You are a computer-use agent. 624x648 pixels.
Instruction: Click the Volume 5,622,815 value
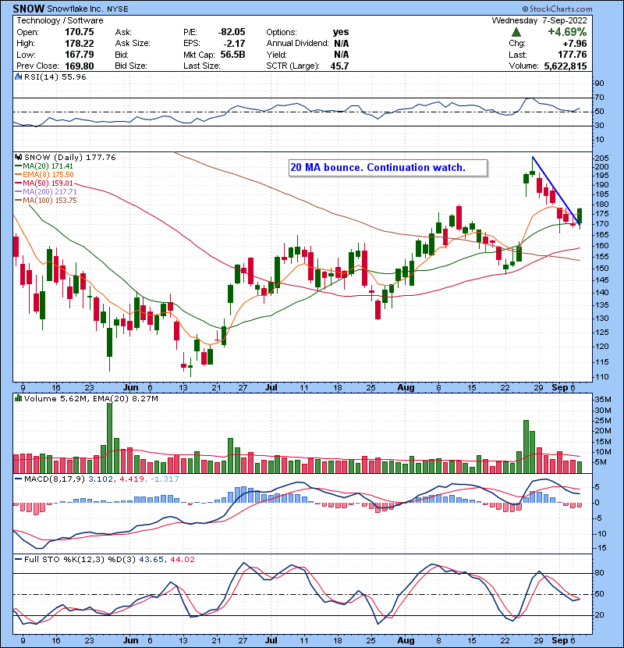point(565,66)
